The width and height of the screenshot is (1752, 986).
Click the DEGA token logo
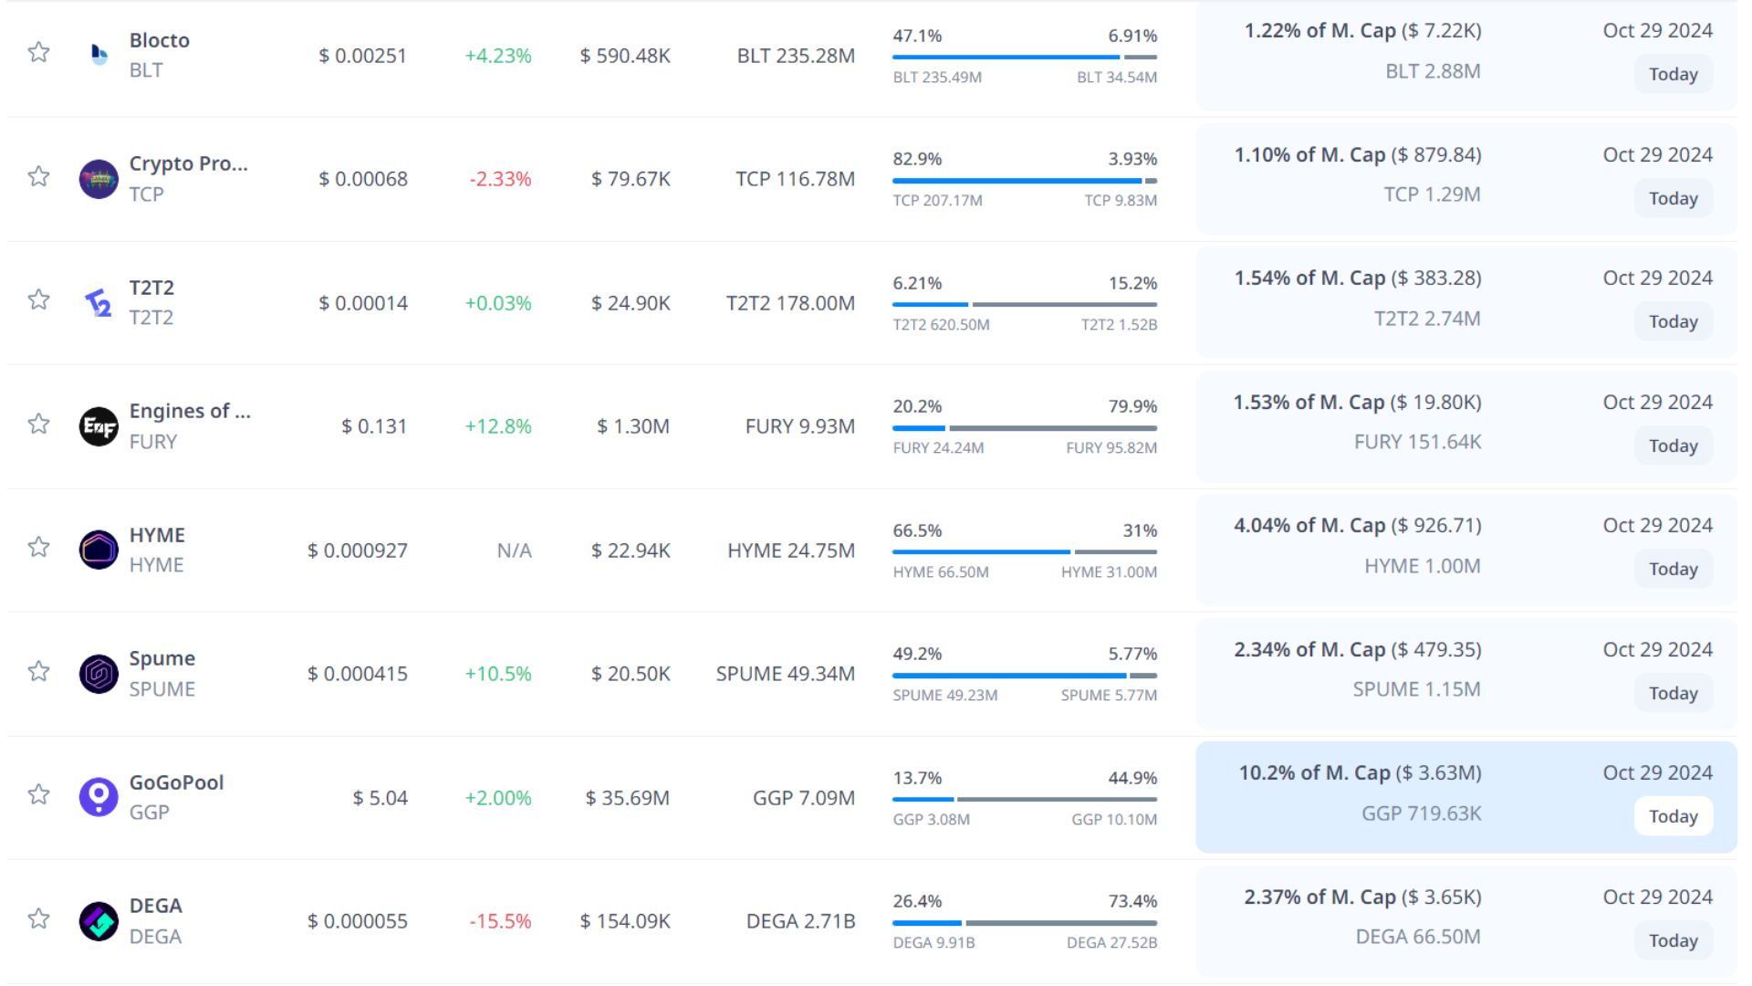(99, 921)
